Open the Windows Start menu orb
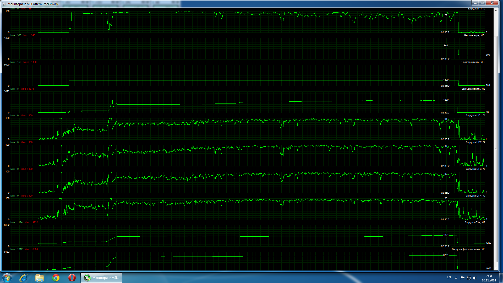Image resolution: width=503 pixels, height=283 pixels. (7, 277)
